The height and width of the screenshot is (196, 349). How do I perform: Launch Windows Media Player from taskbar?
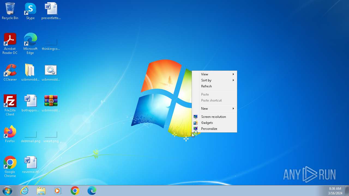58,191
